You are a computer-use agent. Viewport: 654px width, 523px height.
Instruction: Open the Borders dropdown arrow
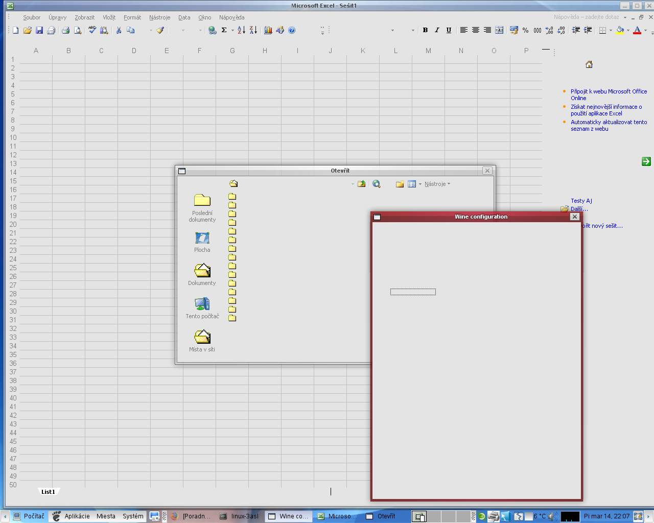[x=611, y=30]
